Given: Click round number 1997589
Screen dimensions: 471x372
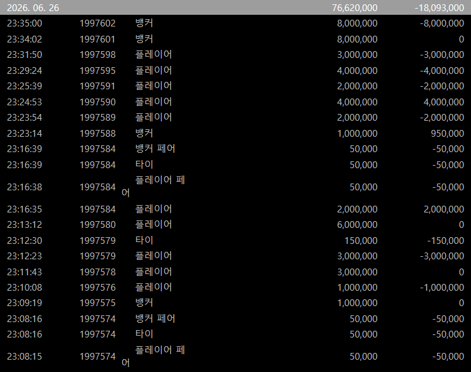Looking at the screenshot, I should (97, 118).
